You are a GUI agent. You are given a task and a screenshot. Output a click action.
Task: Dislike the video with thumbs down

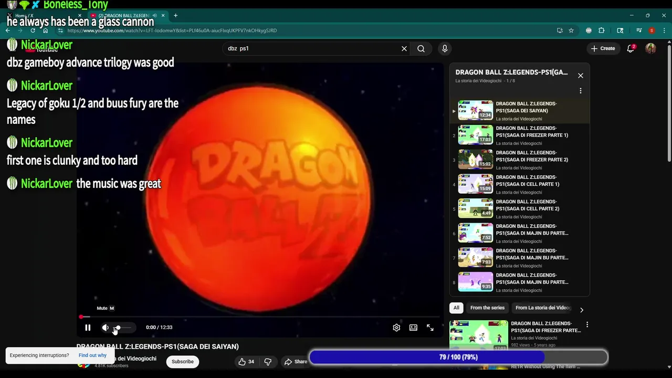coord(268,362)
